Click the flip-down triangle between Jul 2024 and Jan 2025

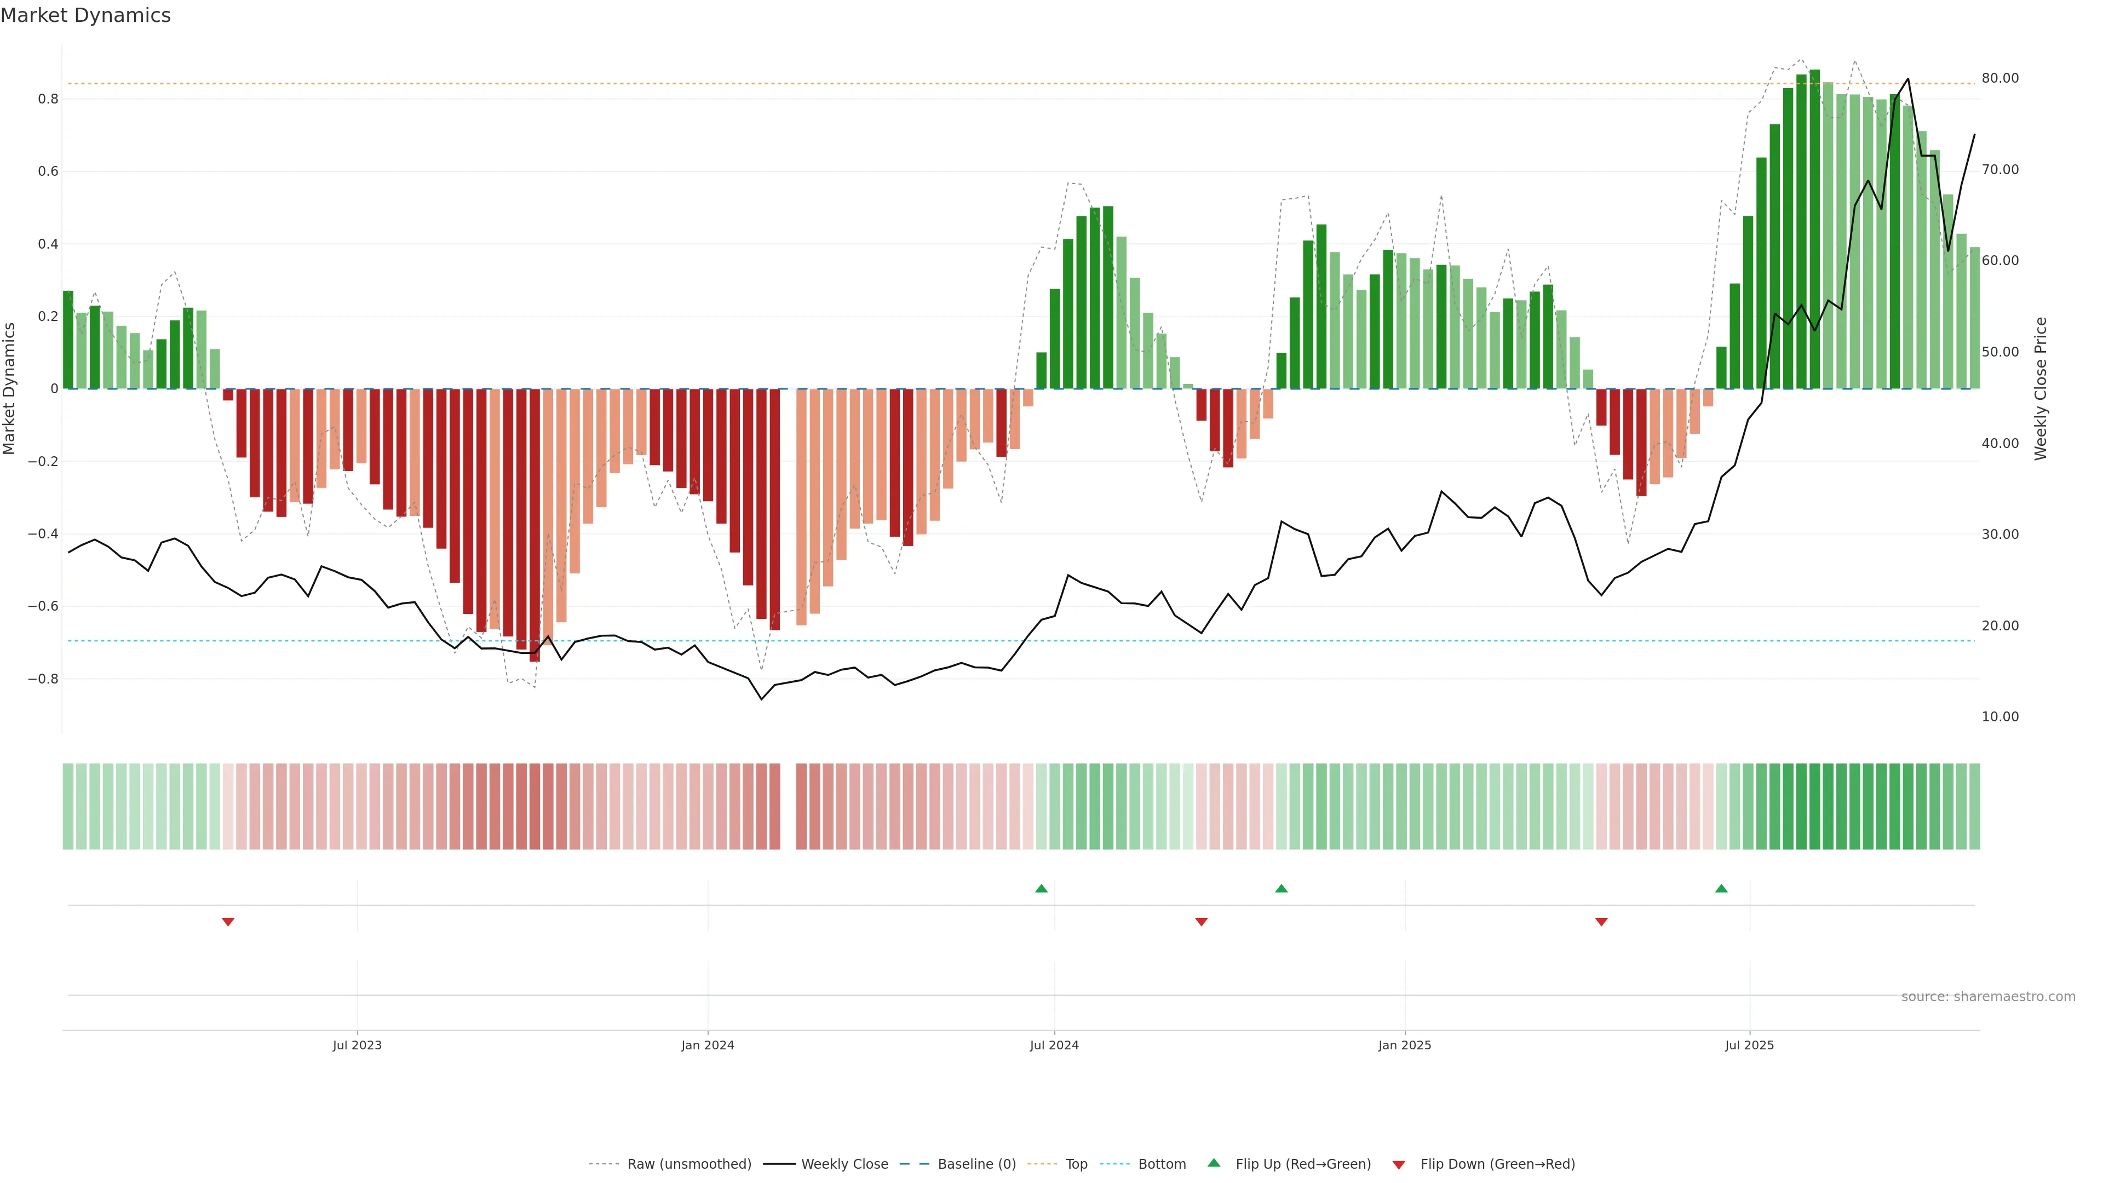click(x=1201, y=922)
